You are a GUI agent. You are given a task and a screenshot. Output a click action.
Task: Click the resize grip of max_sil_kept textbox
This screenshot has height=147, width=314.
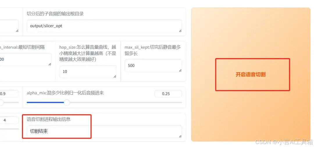coord(180,70)
